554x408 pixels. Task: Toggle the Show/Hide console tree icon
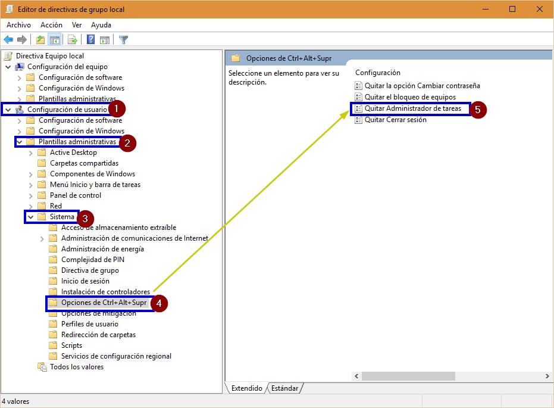55,39
